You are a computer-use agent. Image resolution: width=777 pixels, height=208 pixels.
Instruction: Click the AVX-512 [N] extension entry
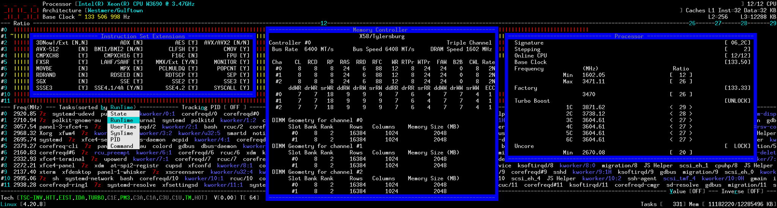(x=62, y=49)
